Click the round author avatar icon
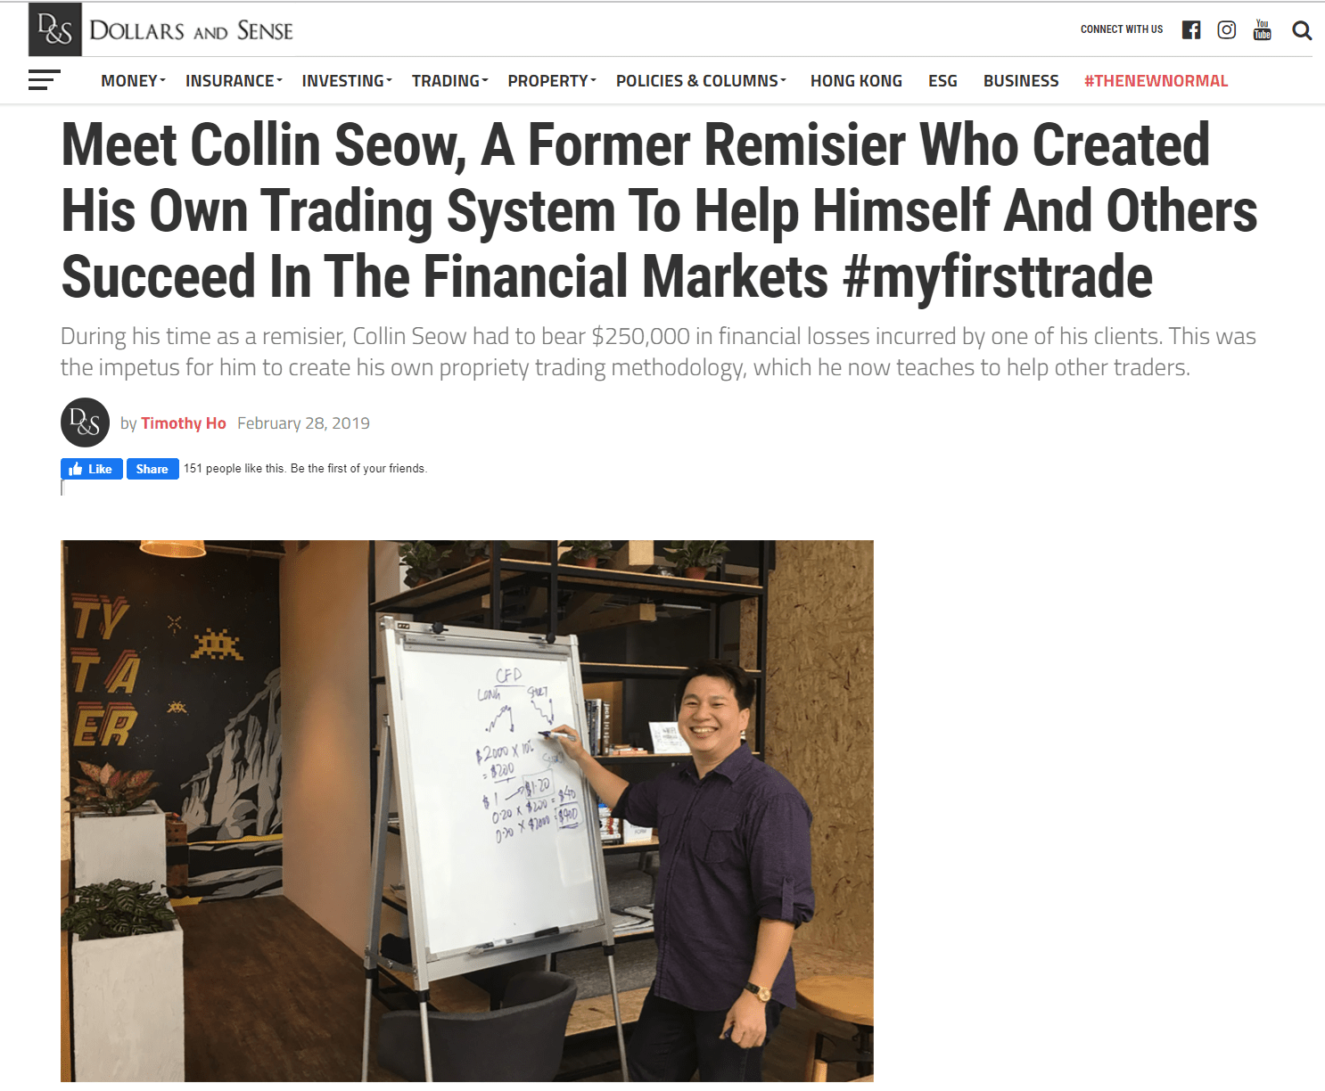1325x1091 pixels. (x=85, y=422)
